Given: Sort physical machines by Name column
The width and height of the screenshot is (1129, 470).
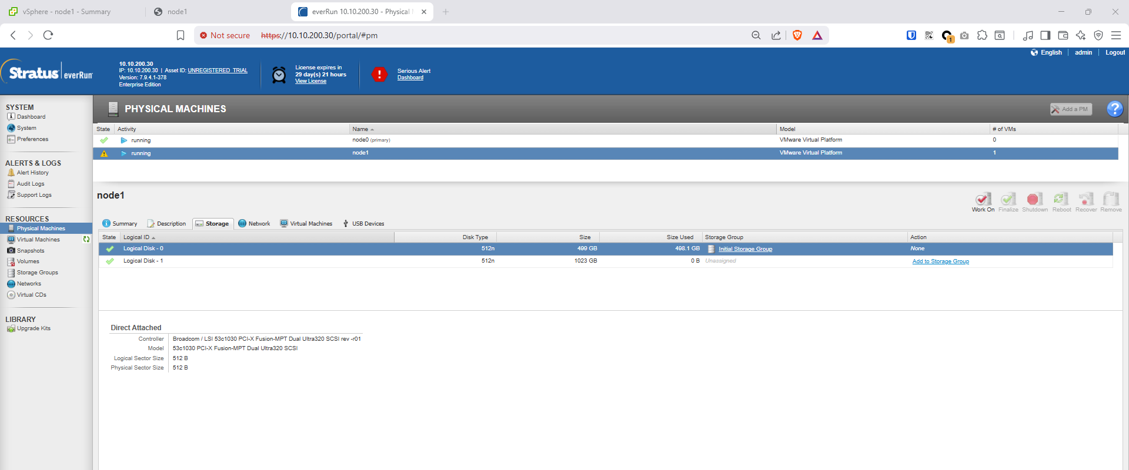Looking at the screenshot, I should point(360,129).
